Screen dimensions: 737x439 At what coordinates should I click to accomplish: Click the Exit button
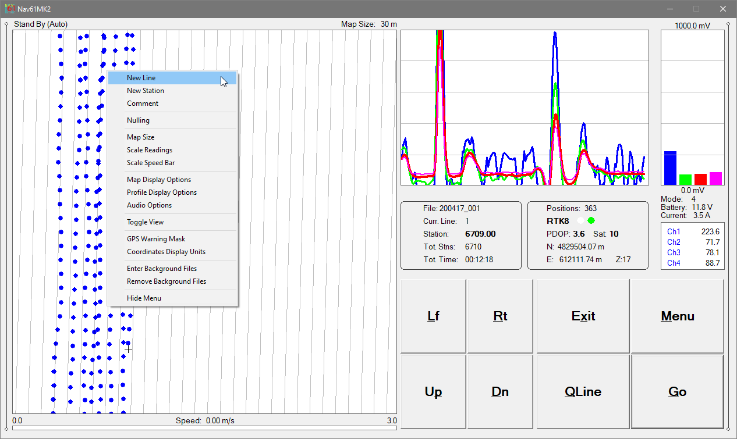point(583,316)
